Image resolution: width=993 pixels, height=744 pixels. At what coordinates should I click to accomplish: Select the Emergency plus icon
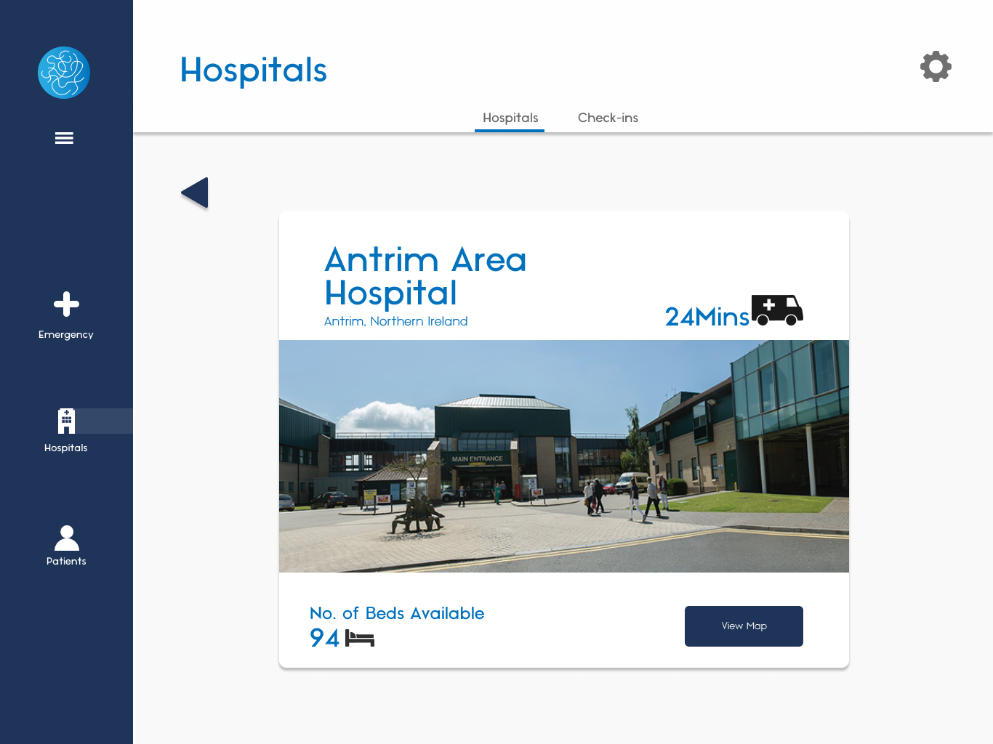(x=66, y=304)
